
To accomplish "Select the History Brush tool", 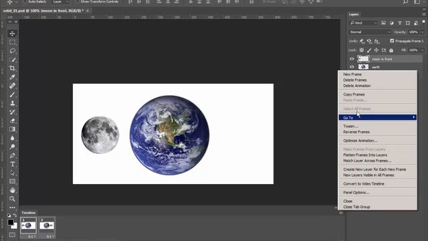I will [x=12, y=112].
